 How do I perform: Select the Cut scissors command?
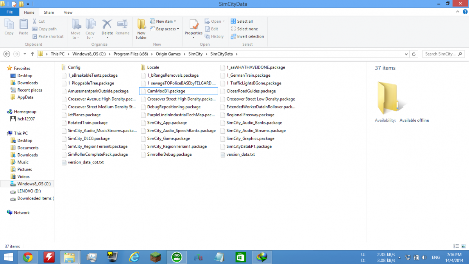point(39,22)
